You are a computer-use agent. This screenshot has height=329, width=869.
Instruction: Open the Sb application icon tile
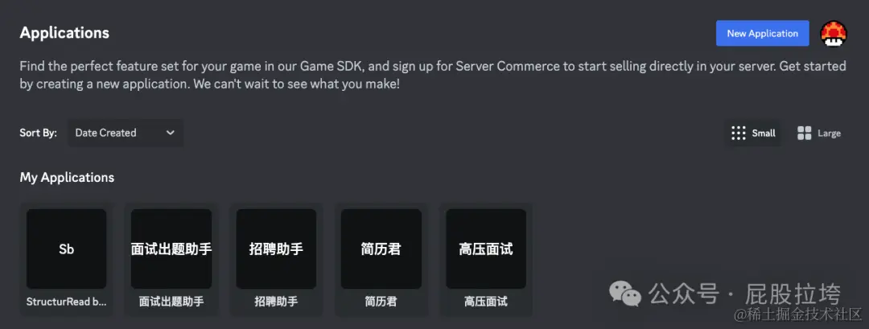pyautogui.click(x=67, y=249)
